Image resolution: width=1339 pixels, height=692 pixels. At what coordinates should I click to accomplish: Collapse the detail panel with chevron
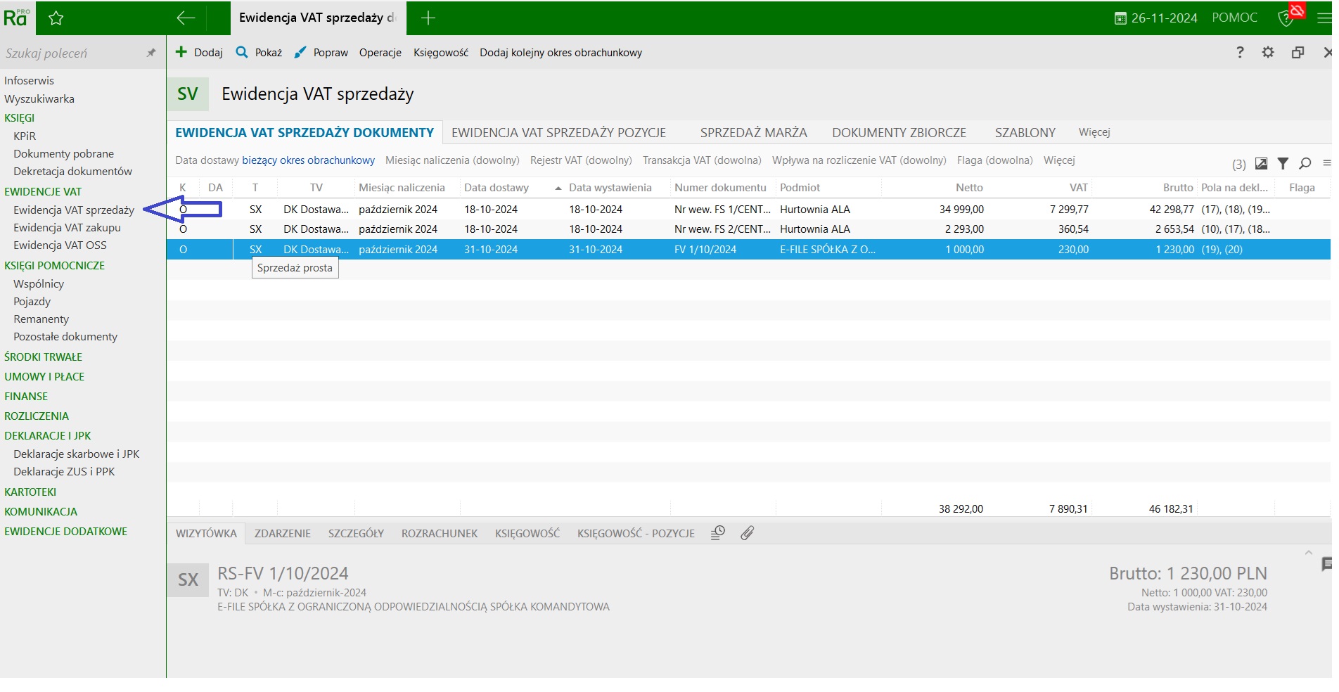click(x=1309, y=552)
